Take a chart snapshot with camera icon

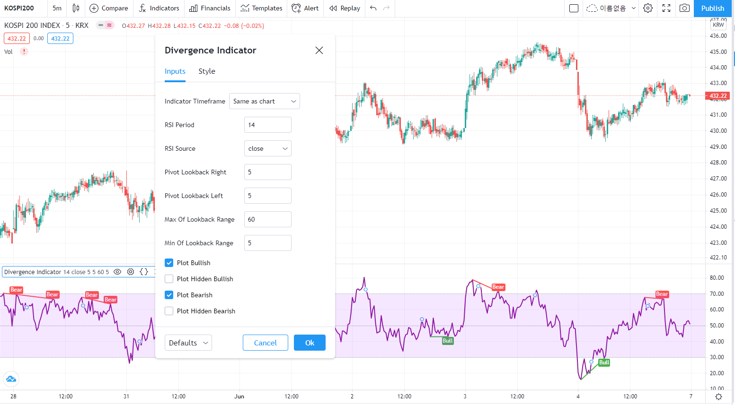pos(684,8)
